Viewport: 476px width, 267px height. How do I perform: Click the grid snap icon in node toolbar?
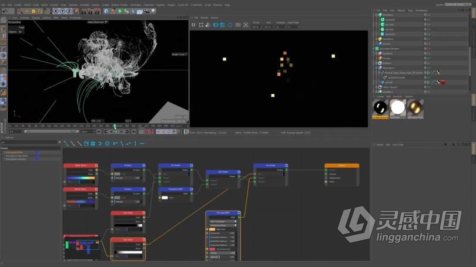[x=93, y=143]
